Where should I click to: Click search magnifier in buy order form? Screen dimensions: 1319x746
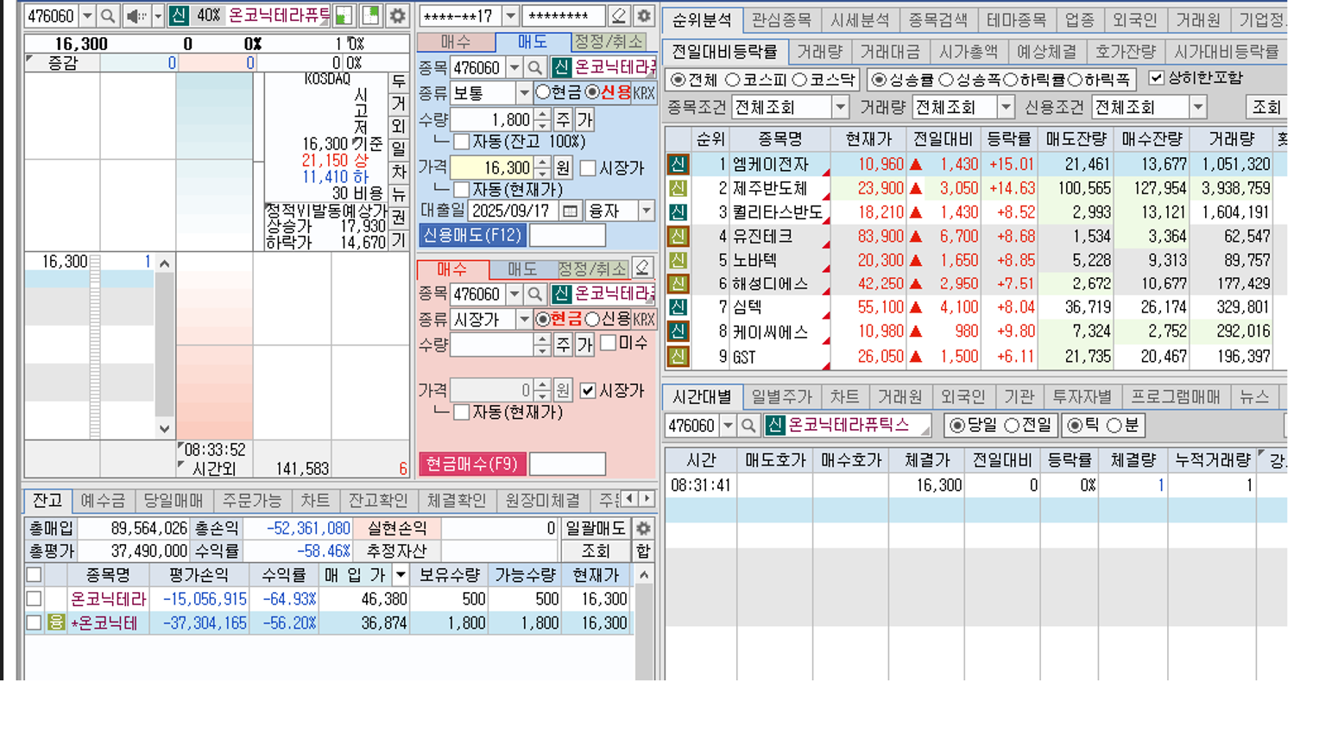tap(535, 294)
